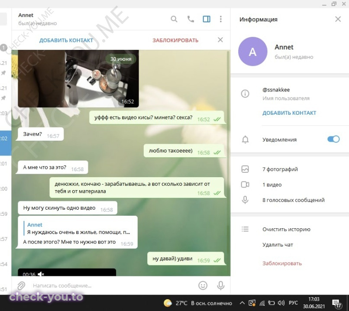
Task: Click the purple Annet avatar
Action: point(252,52)
